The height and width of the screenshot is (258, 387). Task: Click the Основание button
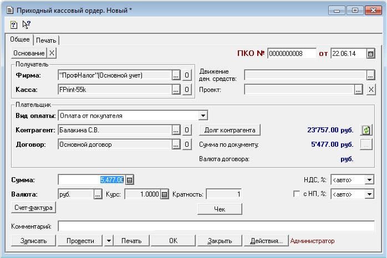pyautogui.click(x=29, y=53)
